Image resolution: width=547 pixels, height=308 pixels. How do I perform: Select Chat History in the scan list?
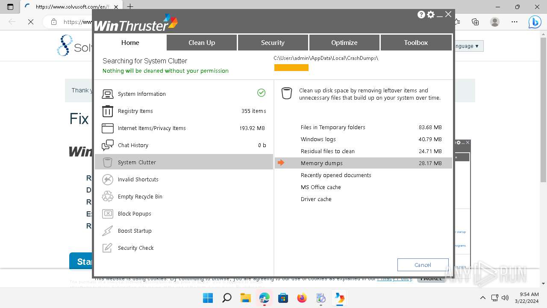point(184,145)
